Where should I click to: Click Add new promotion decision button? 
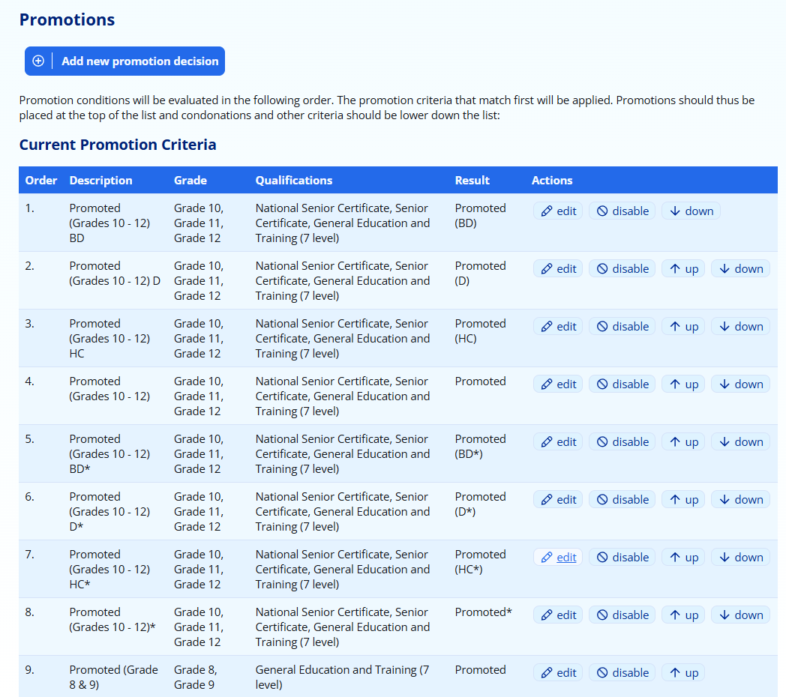click(124, 61)
